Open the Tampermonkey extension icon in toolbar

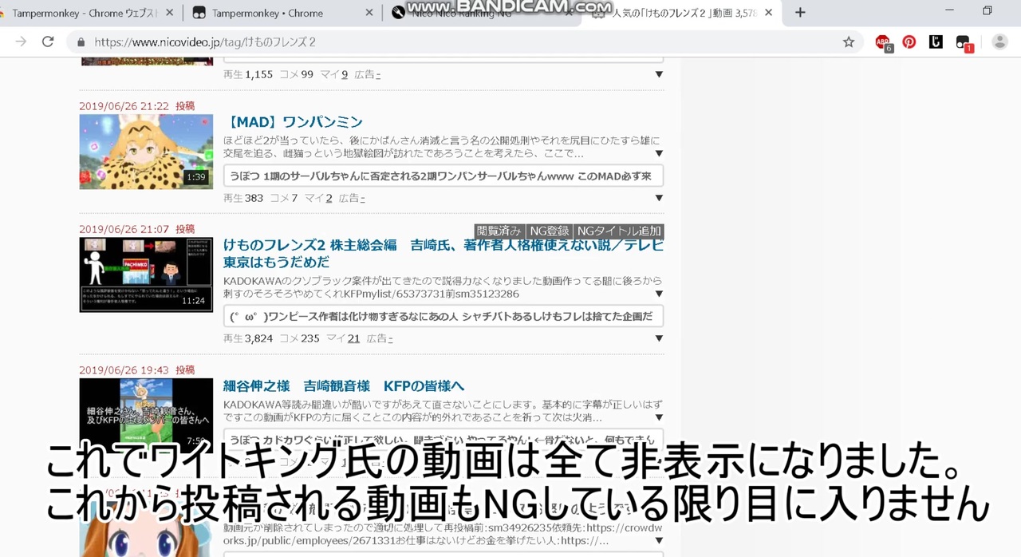(964, 43)
